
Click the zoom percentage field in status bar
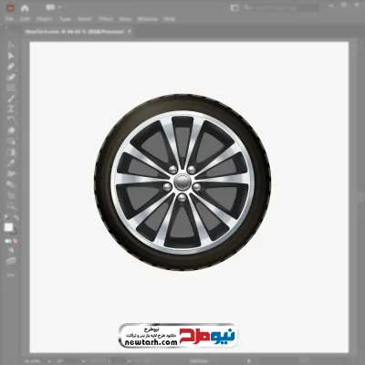[x=33, y=361]
